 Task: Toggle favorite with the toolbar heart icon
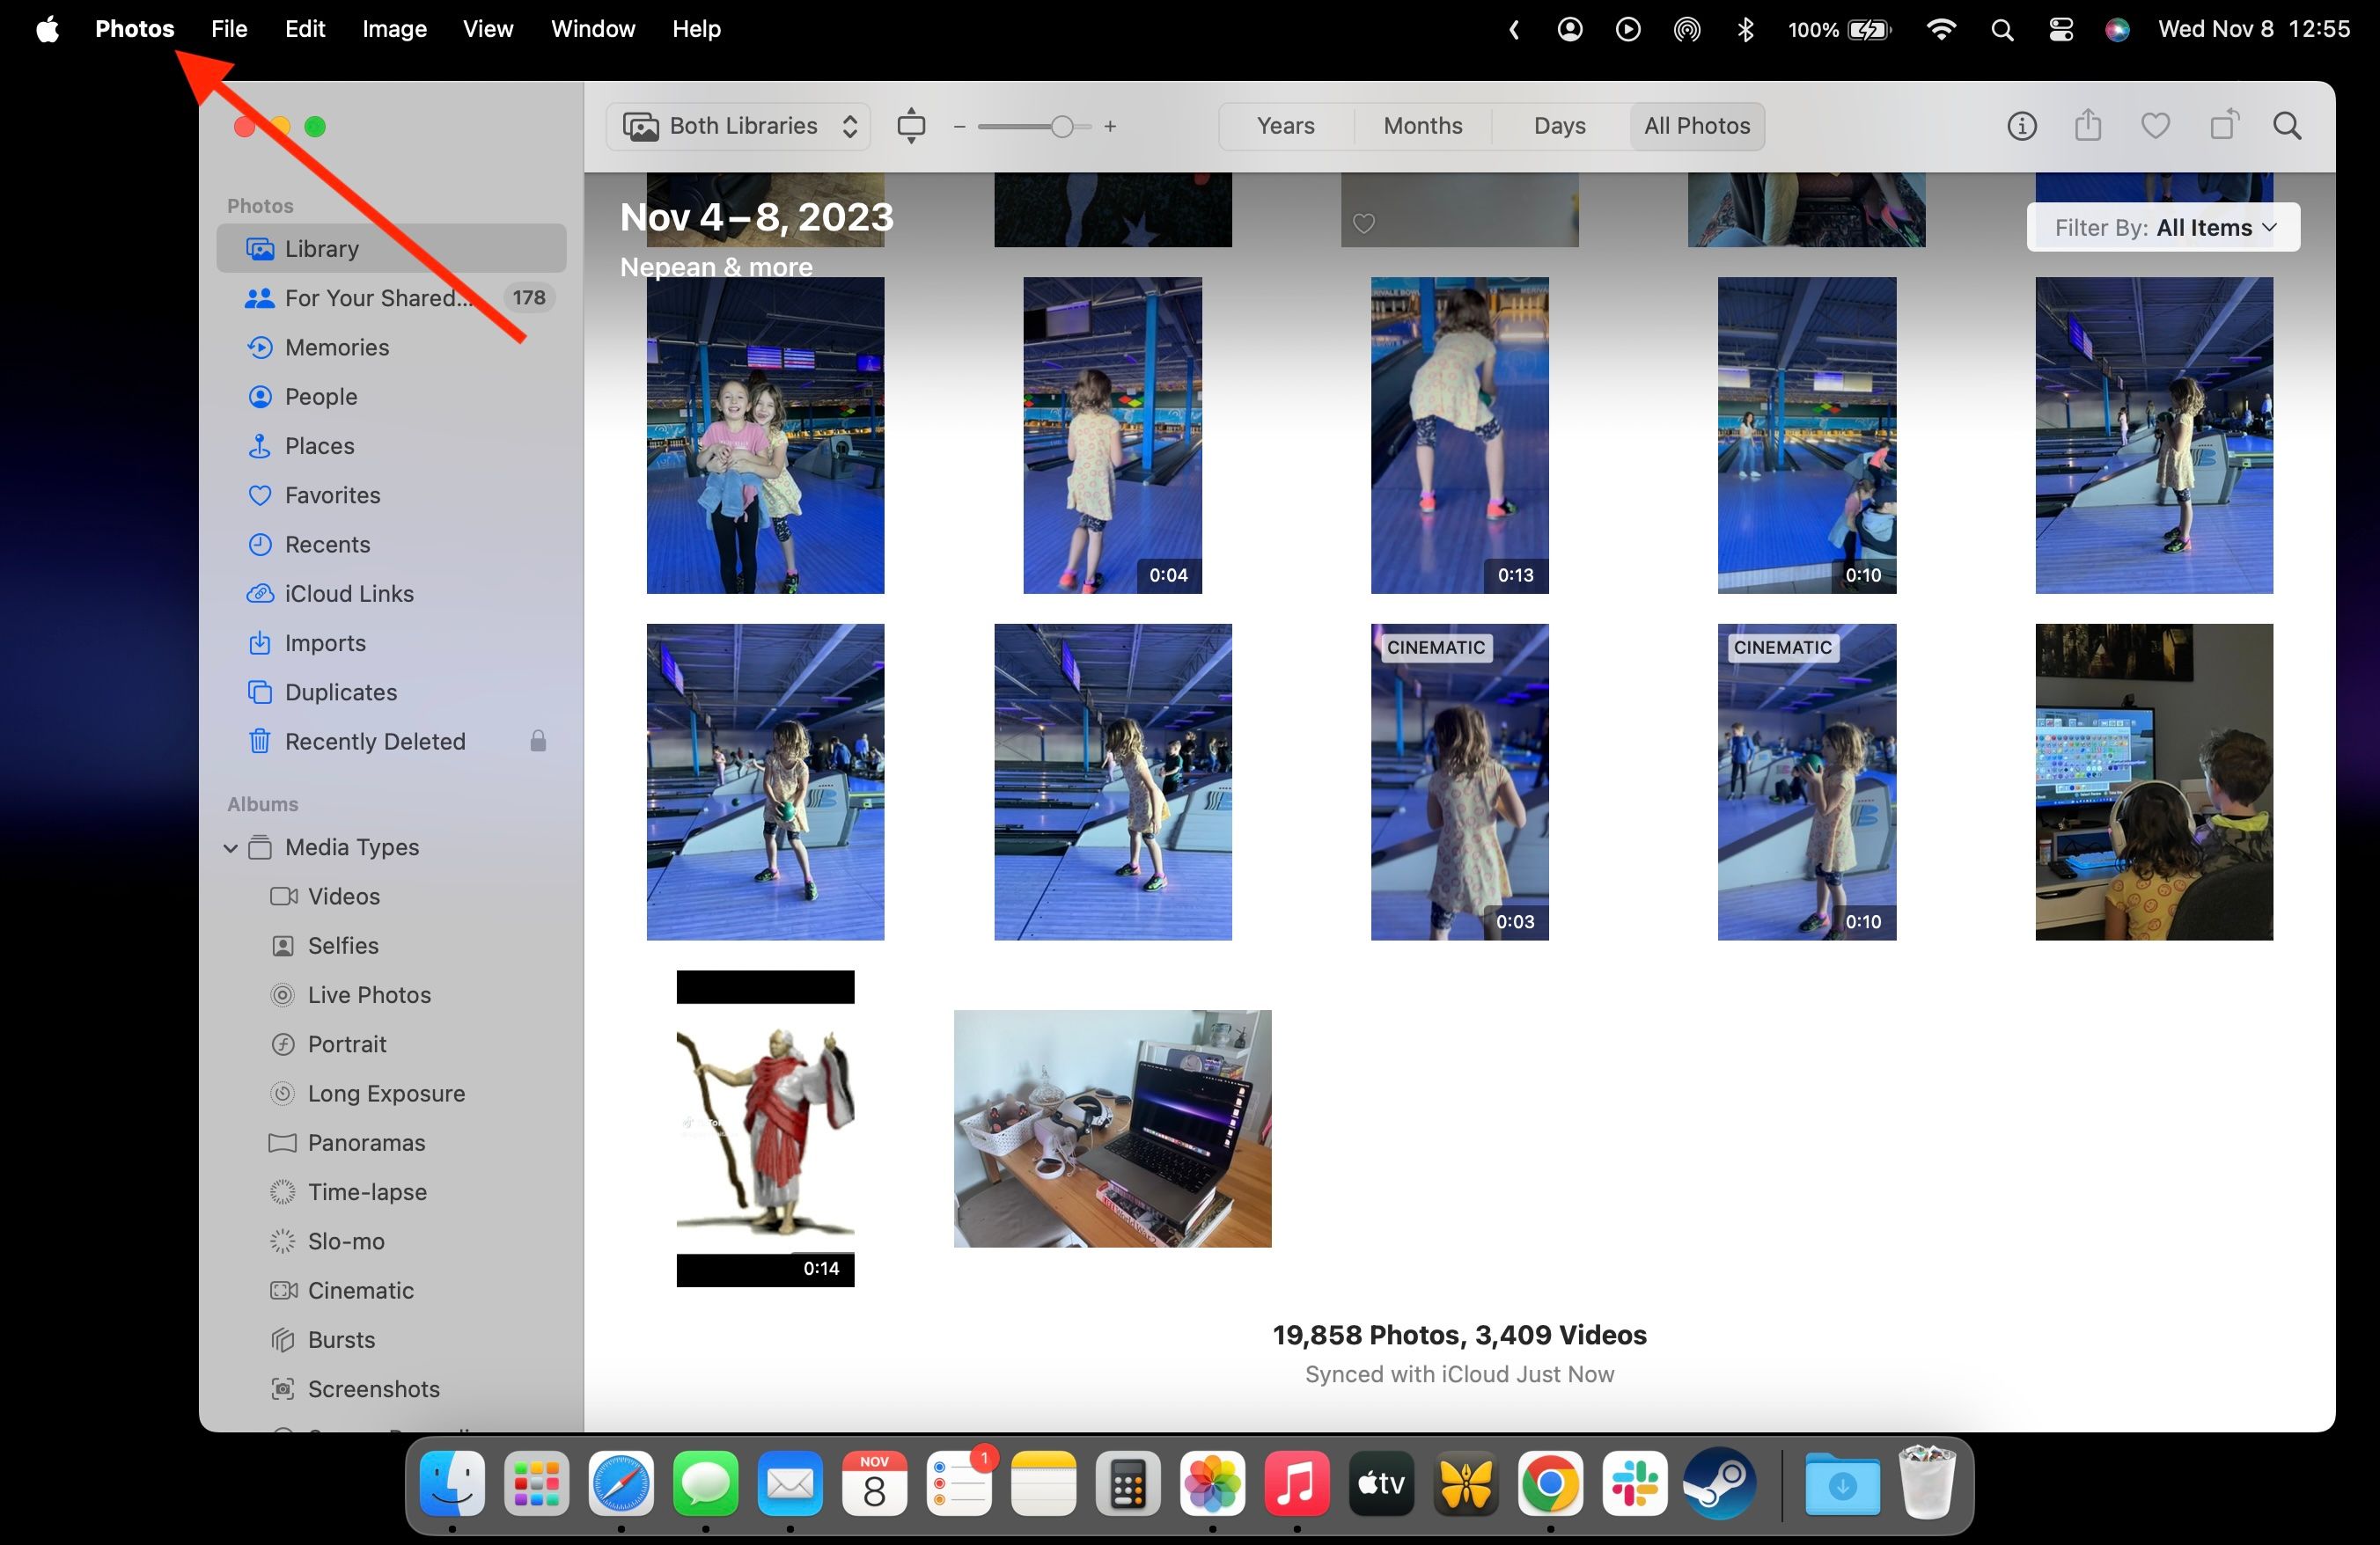coord(2155,126)
